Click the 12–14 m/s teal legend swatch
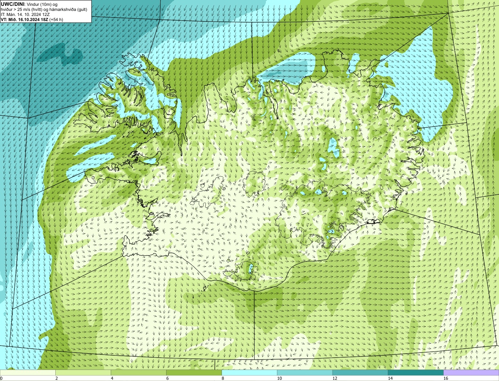This screenshot has width=499, height=381. [360, 373]
